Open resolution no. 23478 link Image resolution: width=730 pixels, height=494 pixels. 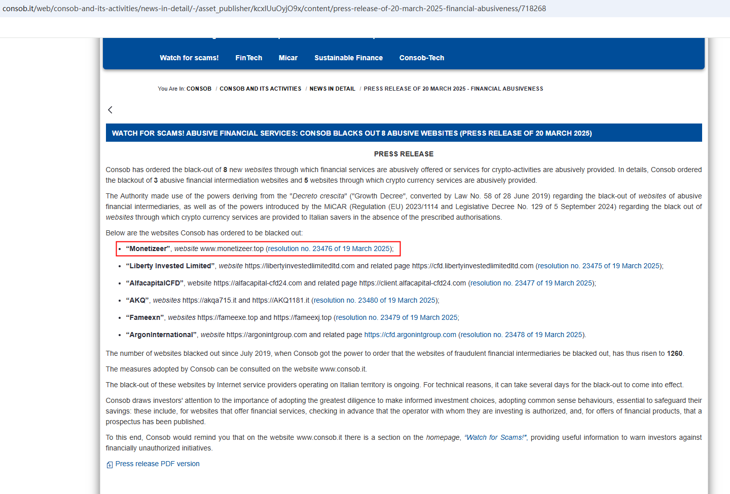coord(522,335)
